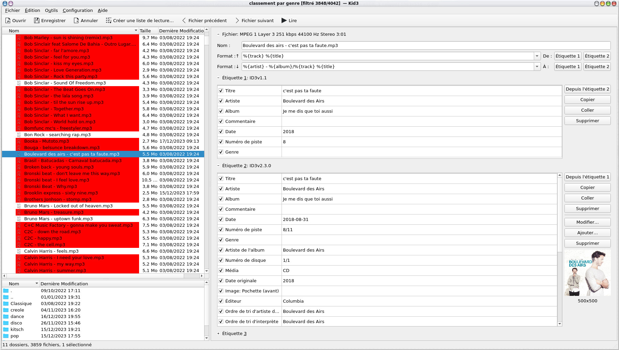This screenshot has width=619, height=350.
Task: Click Étiquette 2 button in À: row
Action: click(597, 67)
